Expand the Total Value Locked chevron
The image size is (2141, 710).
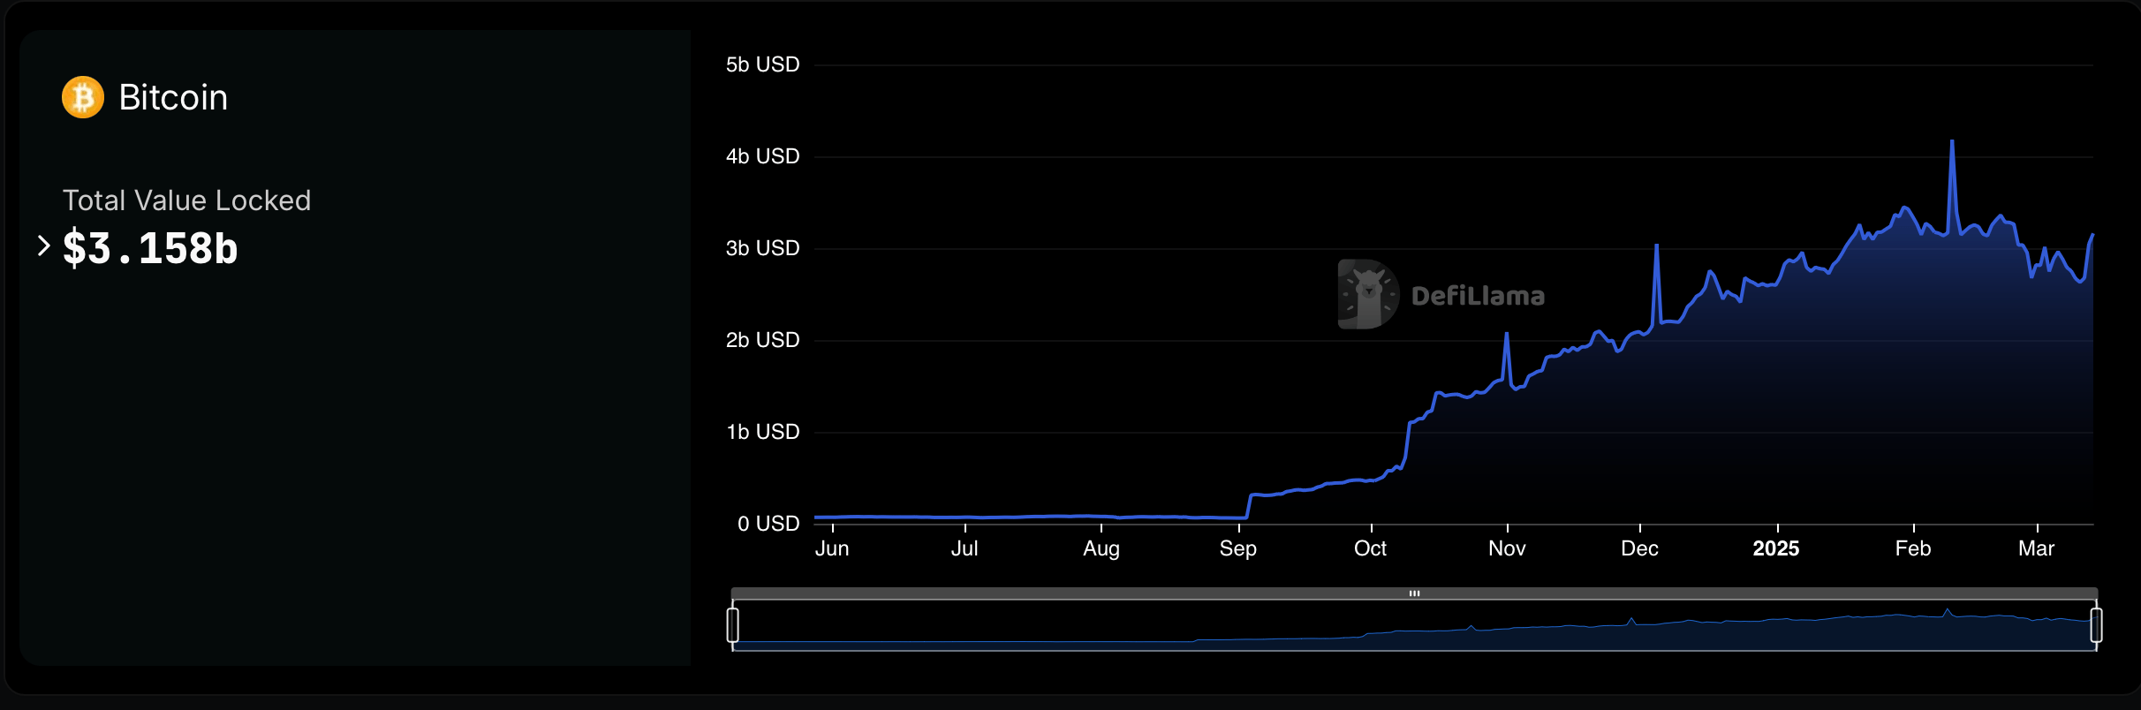tap(43, 245)
